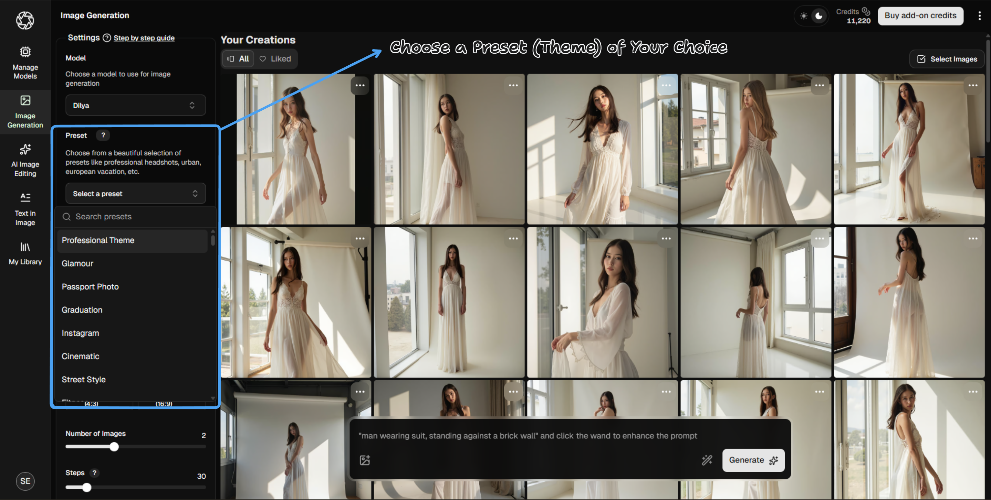Select Instagram preset entry
991x500 pixels.
[x=132, y=333]
